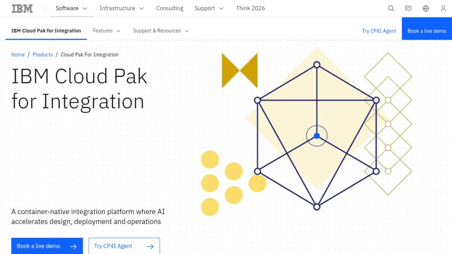
Task: Follow the Home breadcrumb link
Action: coord(18,55)
